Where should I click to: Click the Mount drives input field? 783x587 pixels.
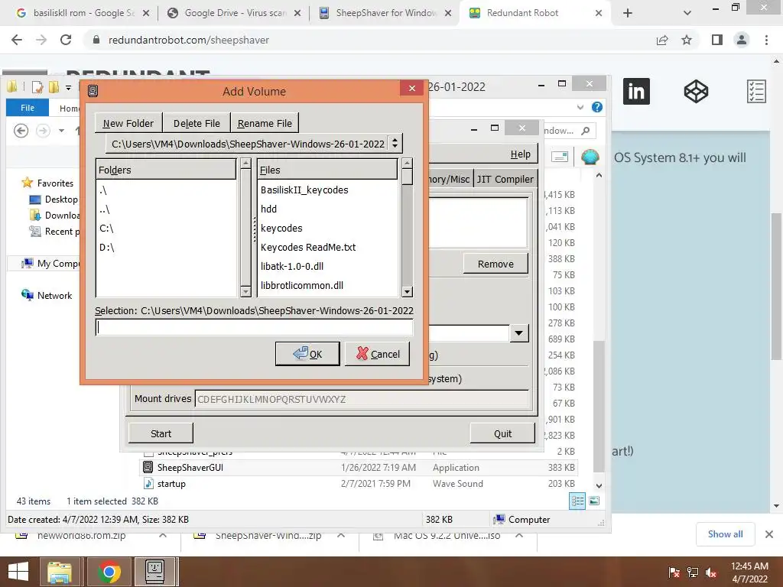[362, 399]
